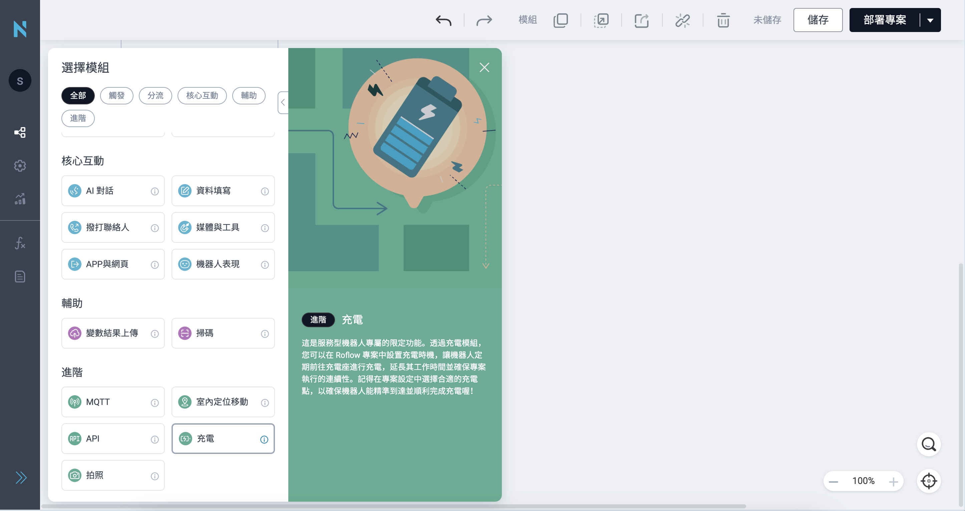The width and height of the screenshot is (965, 511).
Task: Choose the API module
Action: pos(113,439)
